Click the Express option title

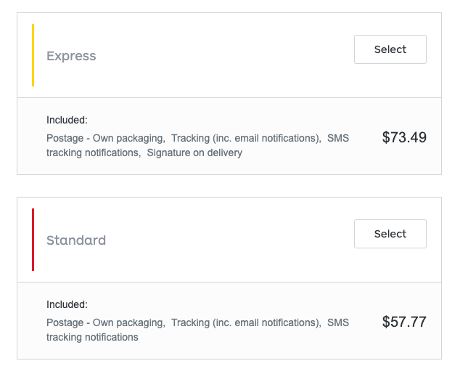click(71, 56)
